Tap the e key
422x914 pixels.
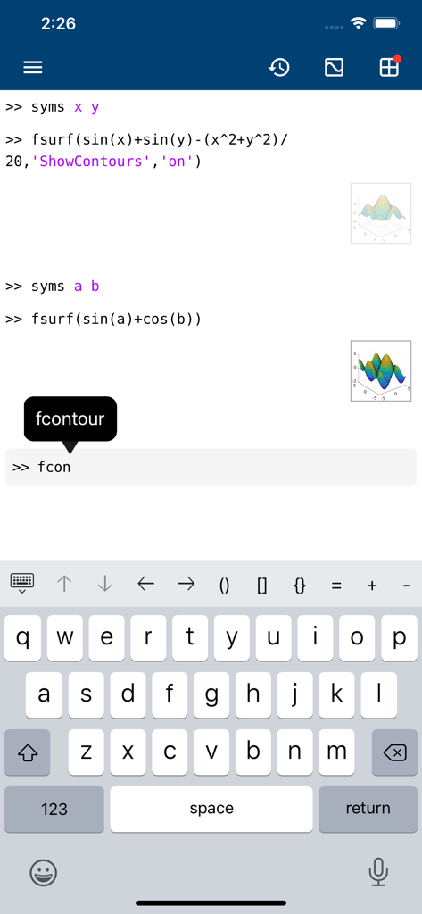(x=107, y=637)
